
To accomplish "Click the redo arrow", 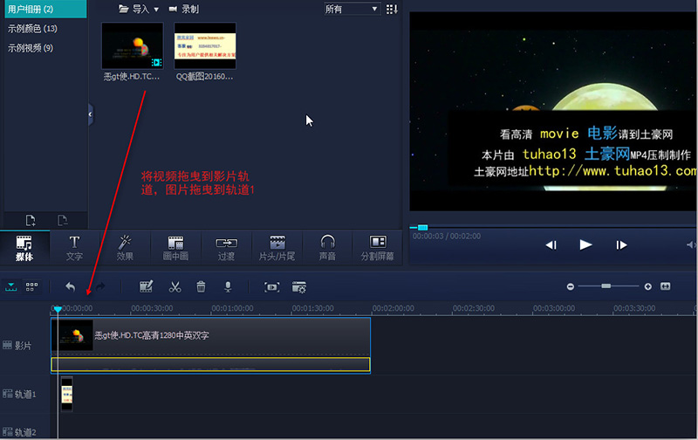I will point(100,286).
